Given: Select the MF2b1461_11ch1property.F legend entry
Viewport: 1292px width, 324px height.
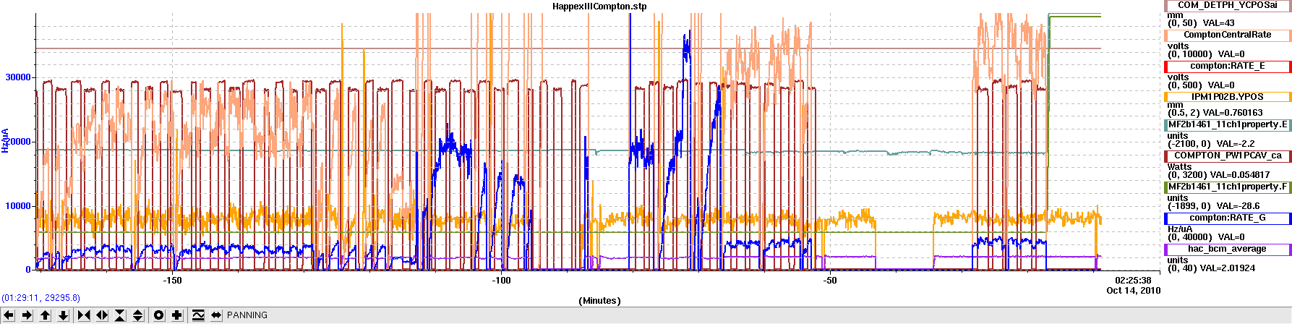Looking at the screenshot, I should point(1228,187).
